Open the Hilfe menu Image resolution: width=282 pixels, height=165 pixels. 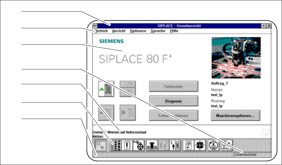pos(174,31)
